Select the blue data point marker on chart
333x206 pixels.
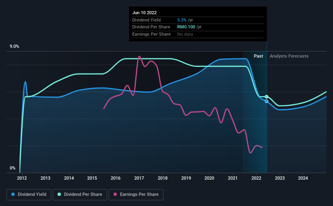click(x=266, y=101)
